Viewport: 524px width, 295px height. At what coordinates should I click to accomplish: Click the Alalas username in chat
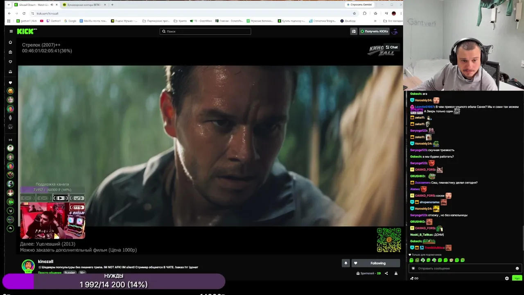415,189
